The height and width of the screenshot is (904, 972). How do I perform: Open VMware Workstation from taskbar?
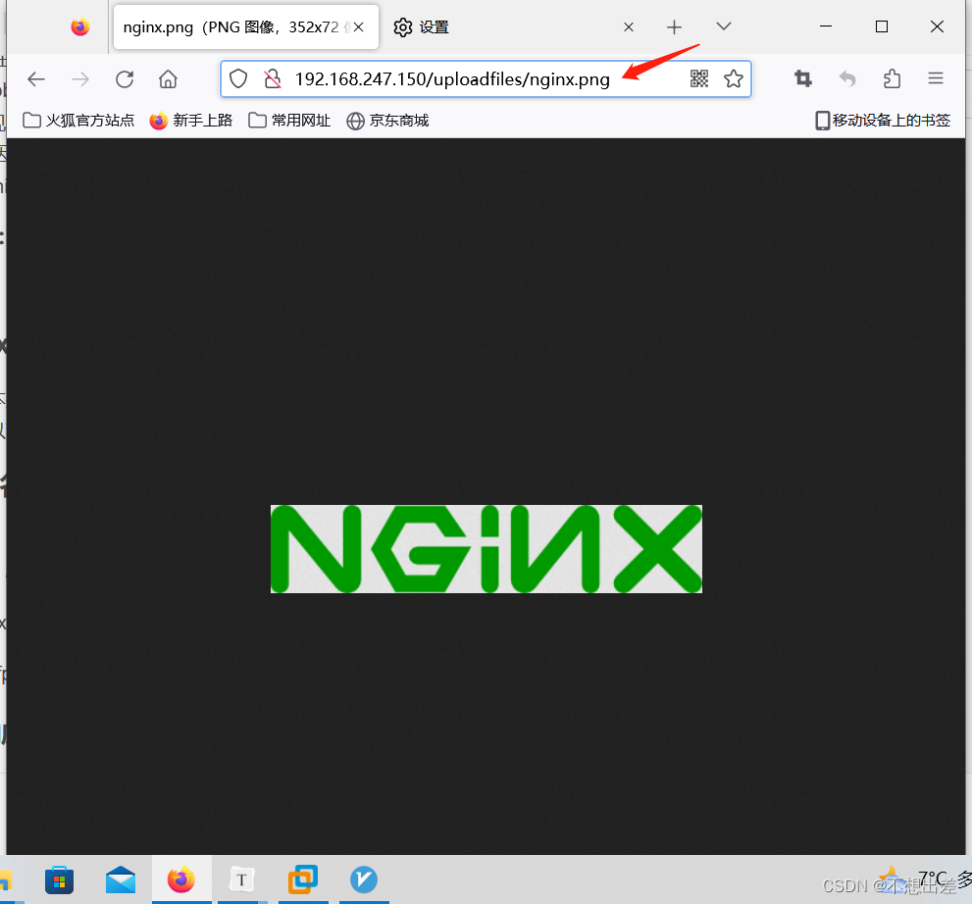click(x=302, y=879)
